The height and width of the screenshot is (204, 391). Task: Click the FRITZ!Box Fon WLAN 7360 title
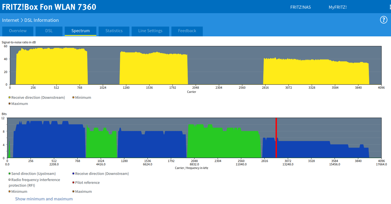[49, 7]
